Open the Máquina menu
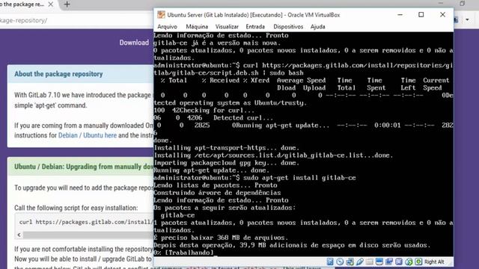Screen dimensions: 479x269 tap(197, 27)
